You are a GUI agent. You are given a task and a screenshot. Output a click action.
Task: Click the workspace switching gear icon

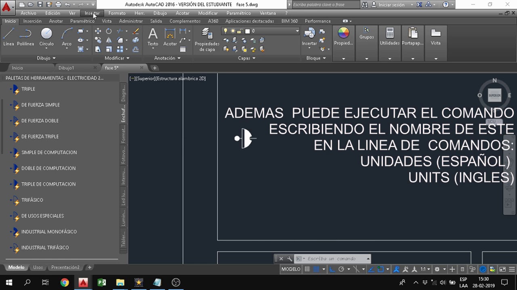(x=437, y=269)
